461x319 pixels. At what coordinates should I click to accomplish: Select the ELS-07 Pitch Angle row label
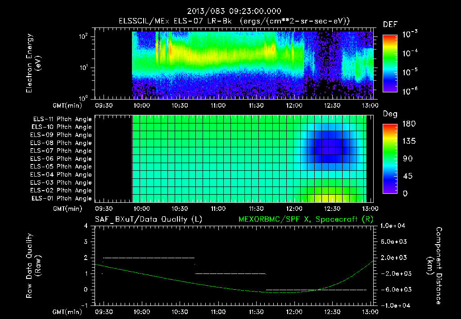[x=61, y=150]
